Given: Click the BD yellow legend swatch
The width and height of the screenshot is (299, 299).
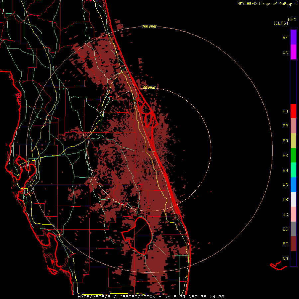Looking at the screenshot, I should click(x=293, y=141).
